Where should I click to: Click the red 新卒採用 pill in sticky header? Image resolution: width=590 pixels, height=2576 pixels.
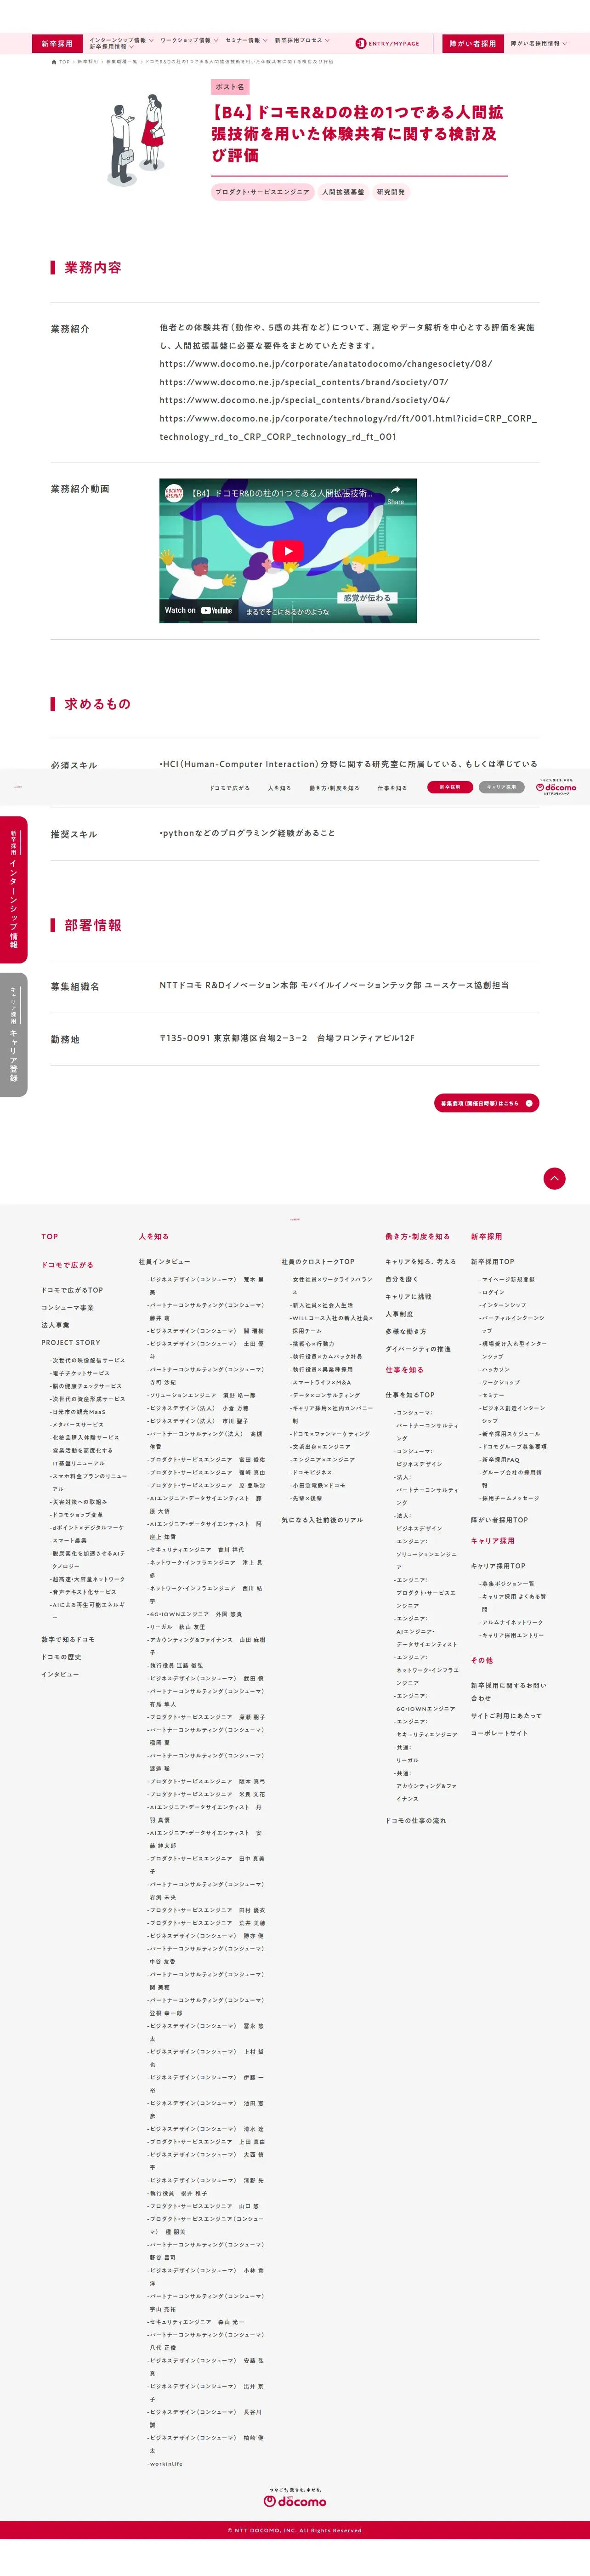tap(450, 787)
